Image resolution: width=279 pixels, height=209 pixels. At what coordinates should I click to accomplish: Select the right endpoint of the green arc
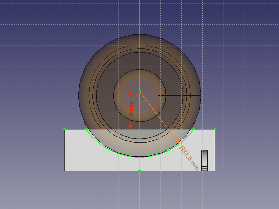[194, 129]
